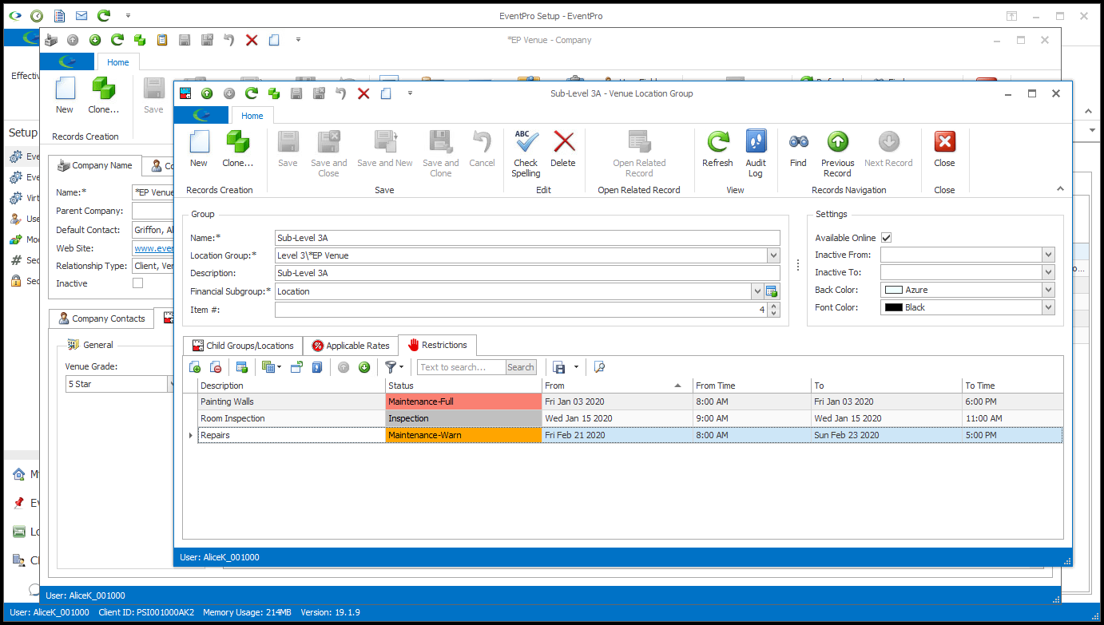Add a new restriction with the green plus icon

pos(195,367)
